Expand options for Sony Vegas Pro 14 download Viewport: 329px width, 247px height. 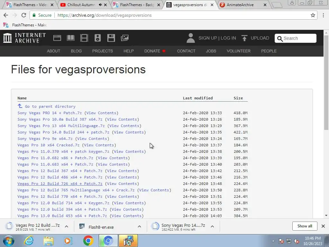[x=212, y=226]
